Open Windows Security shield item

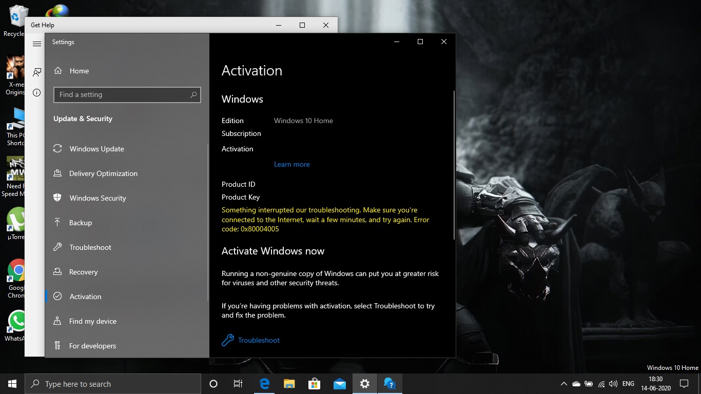(98, 198)
